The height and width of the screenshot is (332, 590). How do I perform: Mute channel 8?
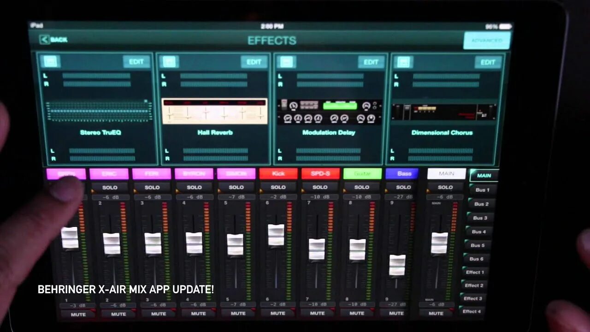[357, 313]
